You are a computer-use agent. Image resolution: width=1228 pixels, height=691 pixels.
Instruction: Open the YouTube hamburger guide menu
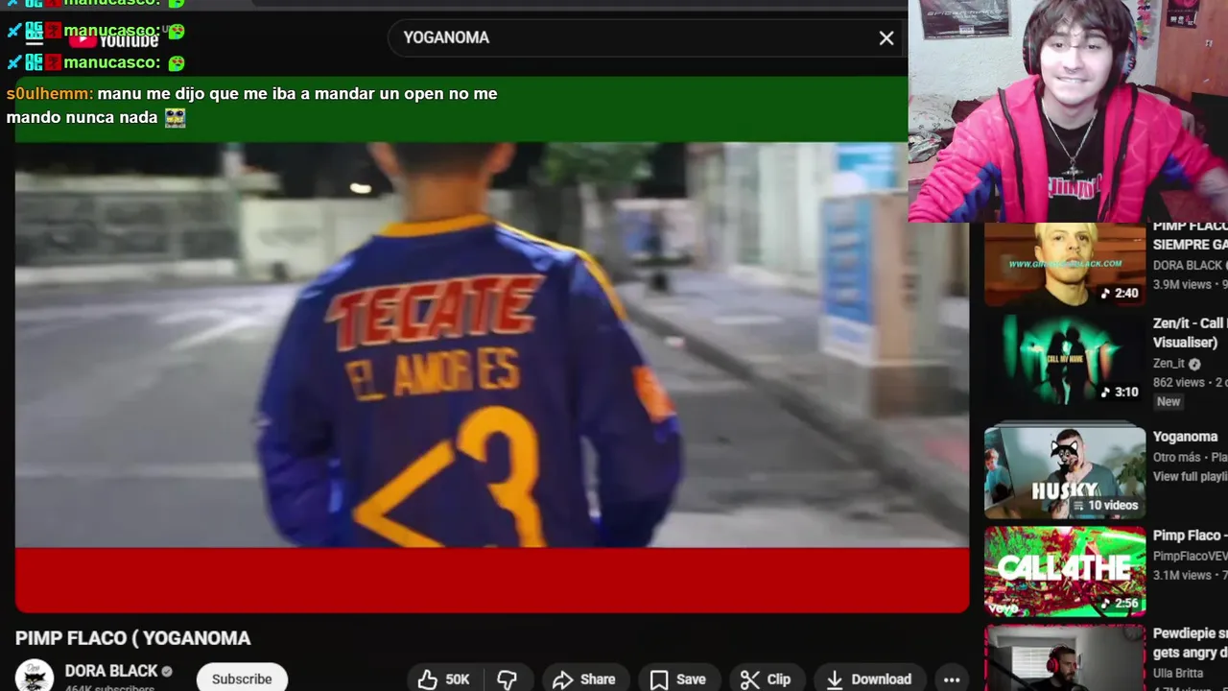click(35, 39)
